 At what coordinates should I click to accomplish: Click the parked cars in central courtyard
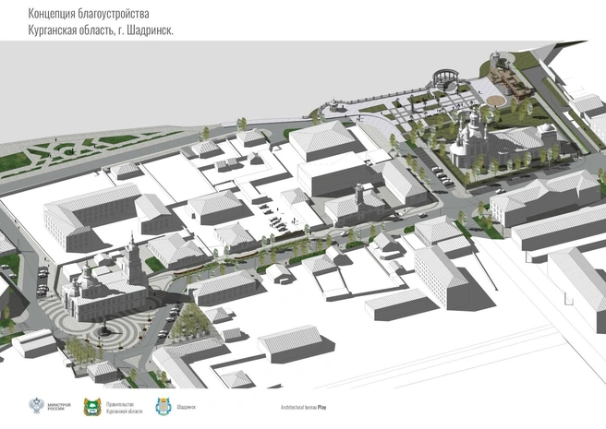click(273, 218)
